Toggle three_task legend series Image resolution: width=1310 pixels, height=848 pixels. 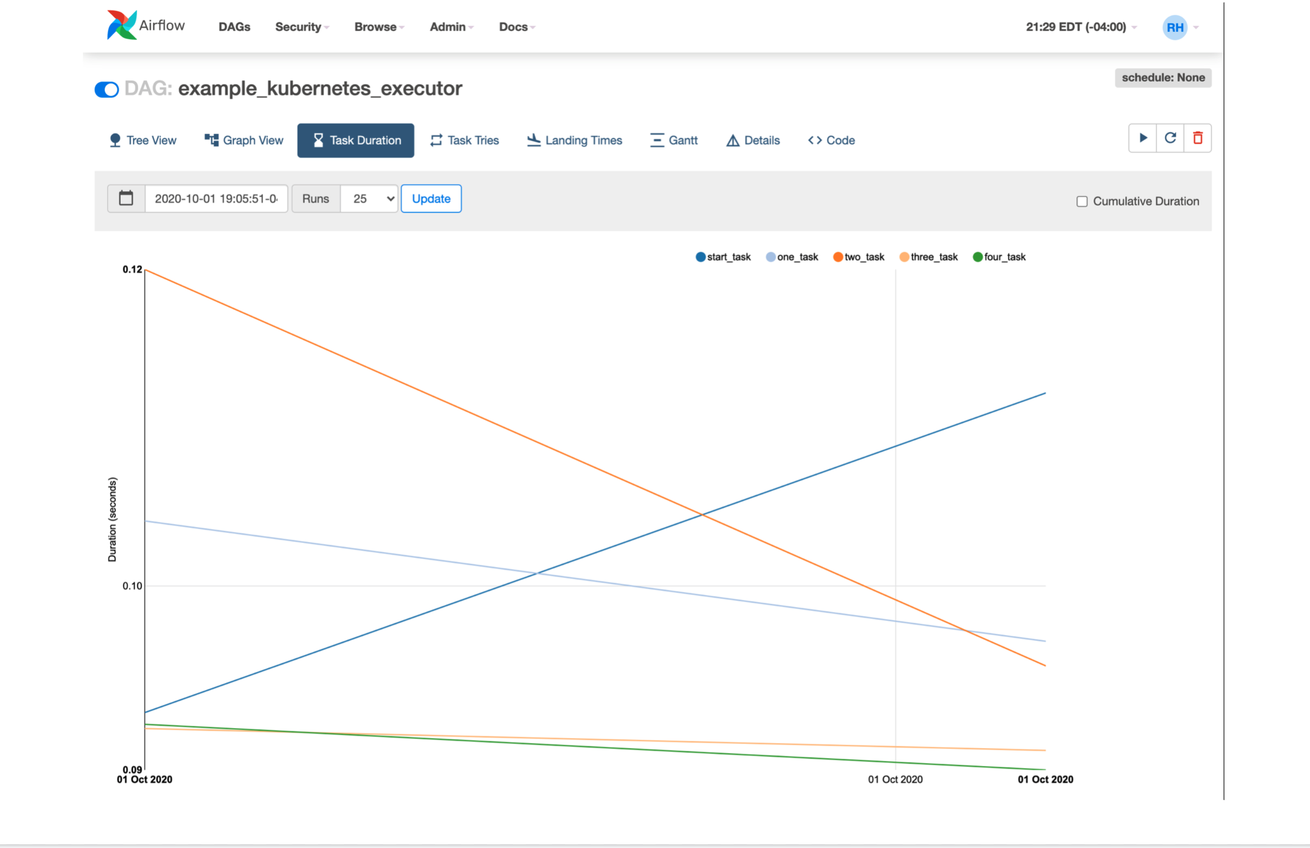tap(928, 257)
